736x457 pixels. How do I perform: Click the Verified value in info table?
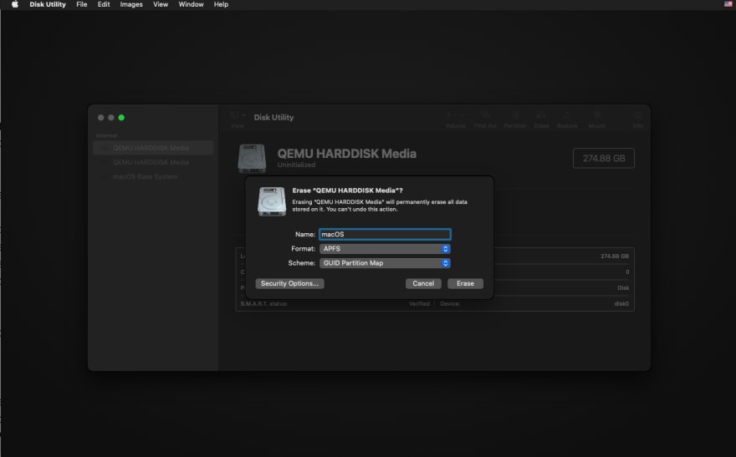point(419,304)
